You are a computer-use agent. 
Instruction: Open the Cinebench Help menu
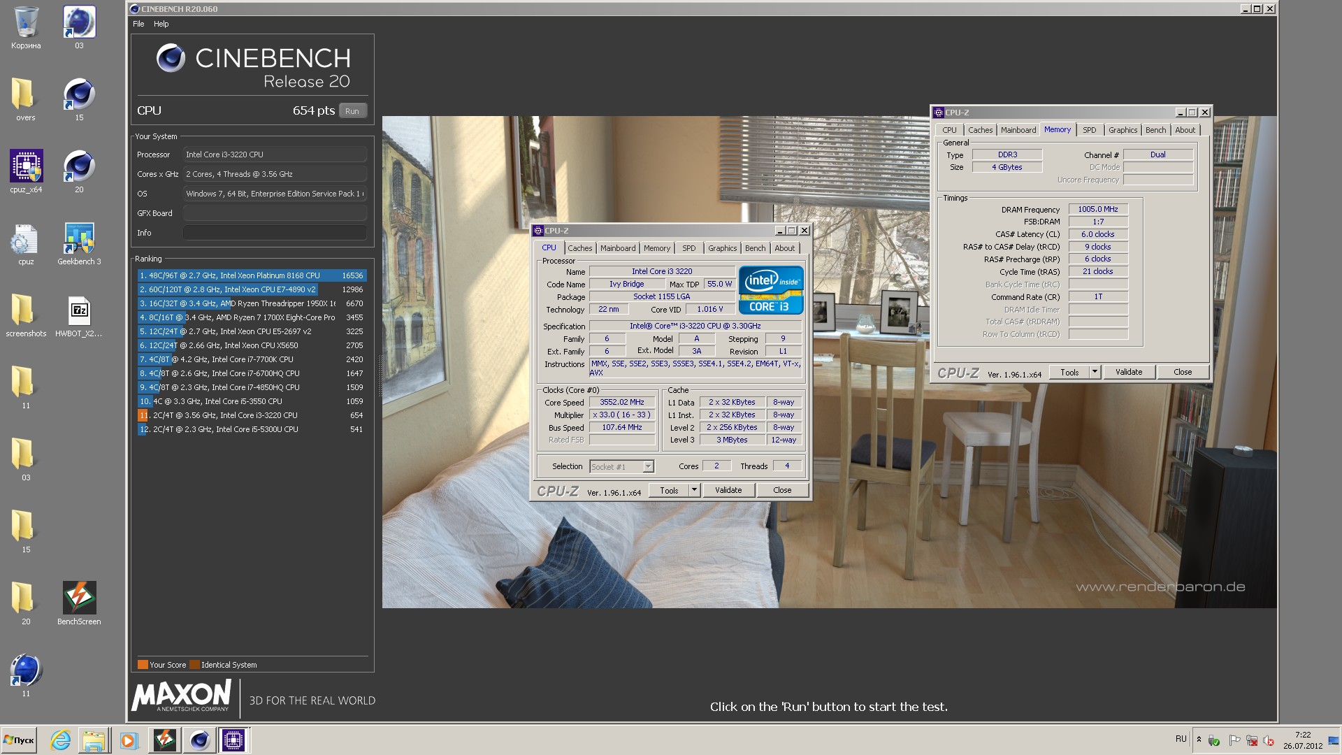161,24
